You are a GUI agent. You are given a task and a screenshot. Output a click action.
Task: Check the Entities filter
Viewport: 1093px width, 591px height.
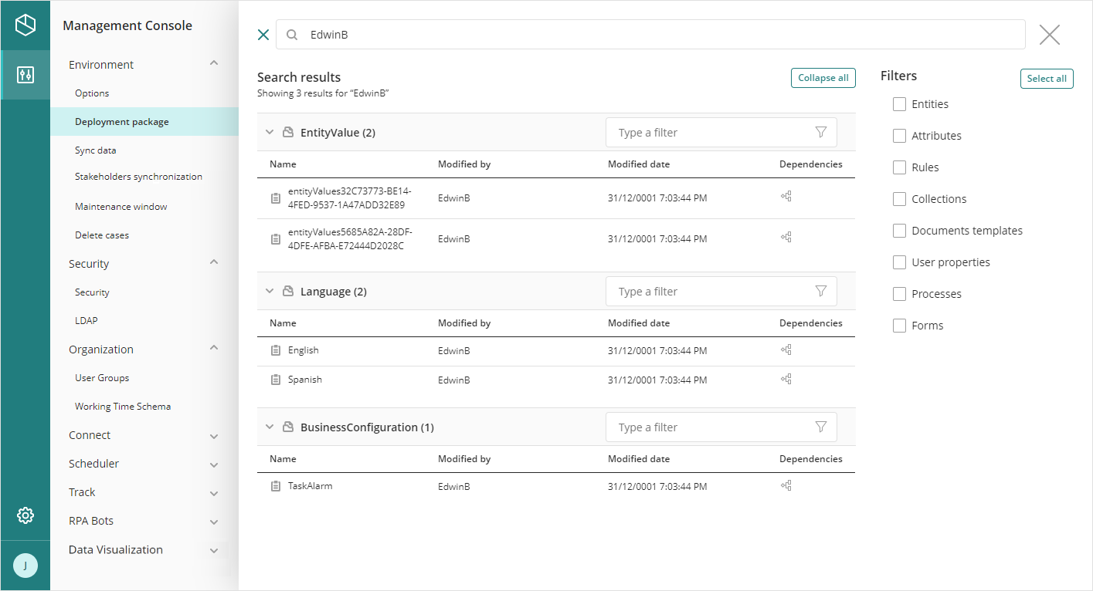(899, 104)
